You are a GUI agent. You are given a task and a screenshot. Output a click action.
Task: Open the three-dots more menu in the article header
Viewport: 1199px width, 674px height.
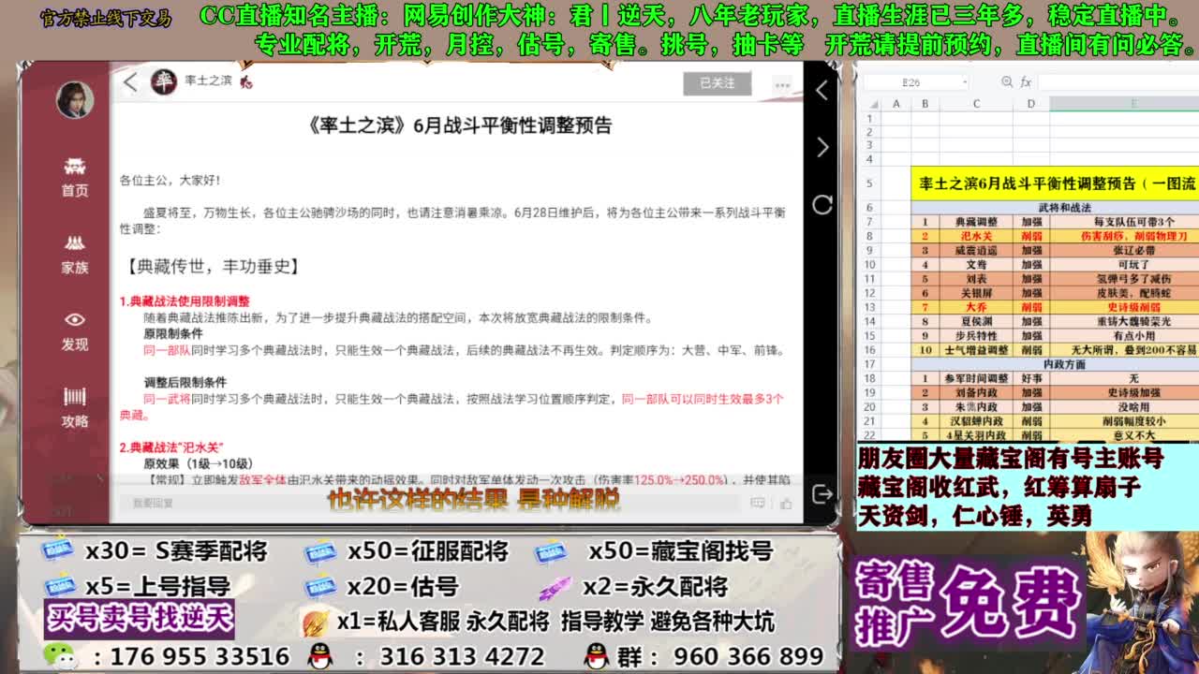click(x=782, y=84)
